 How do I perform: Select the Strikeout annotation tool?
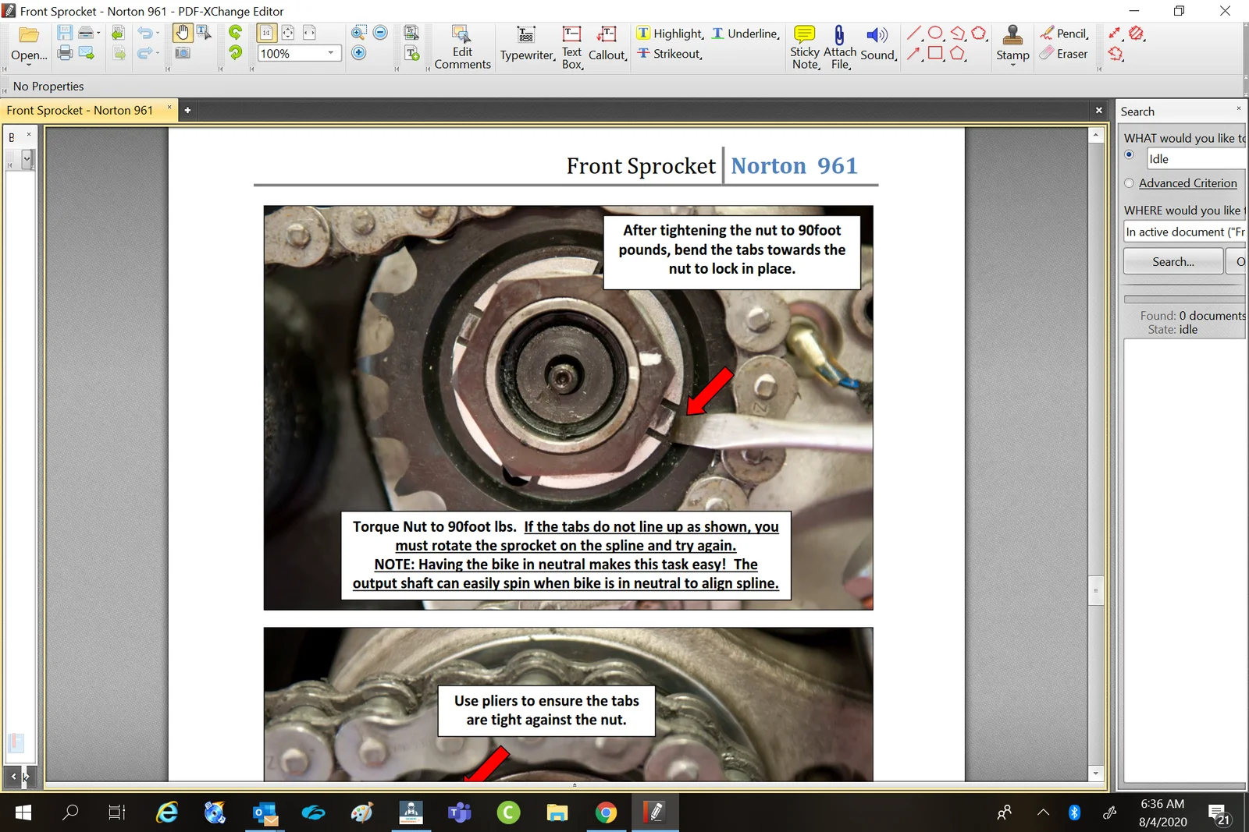tap(669, 54)
